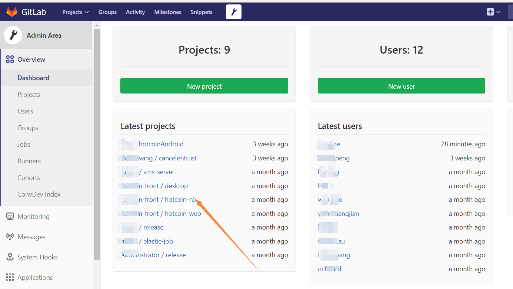Open Applications label in sidebar
Image resolution: width=513 pixels, height=289 pixels.
coord(35,278)
